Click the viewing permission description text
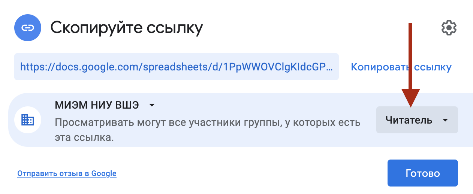 pos(207,122)
